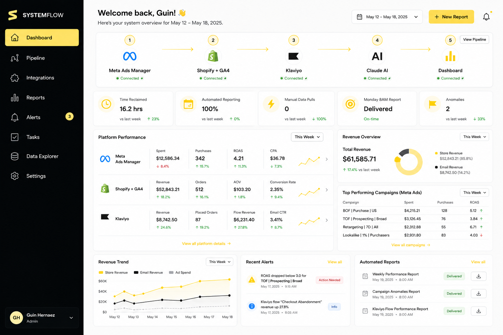Image resolution: width=503 pixels, height=335 pixels.
Task: Open notifications bell icon in header
Action: pos(486,17)
